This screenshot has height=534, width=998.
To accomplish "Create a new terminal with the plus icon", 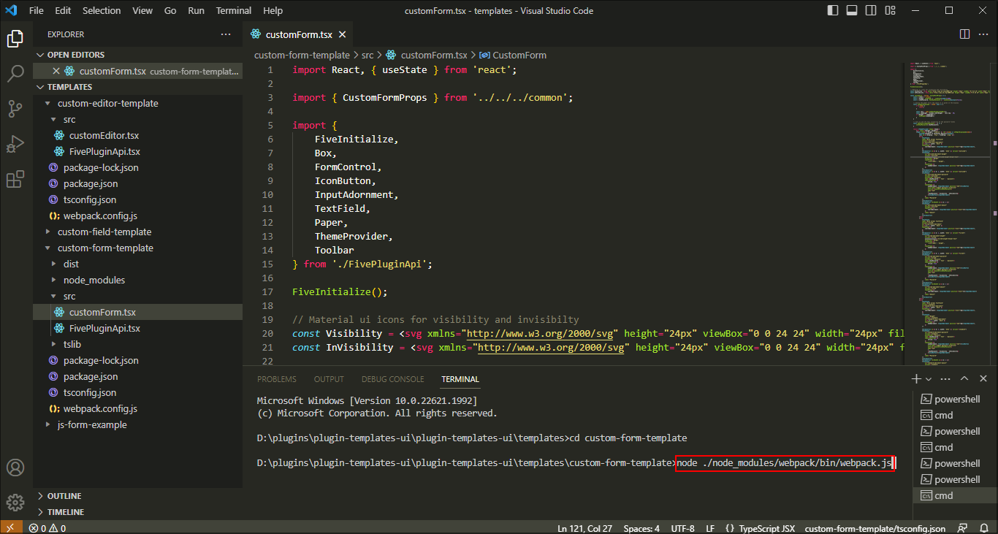I will pyautogui.click(x=915, y=378).
